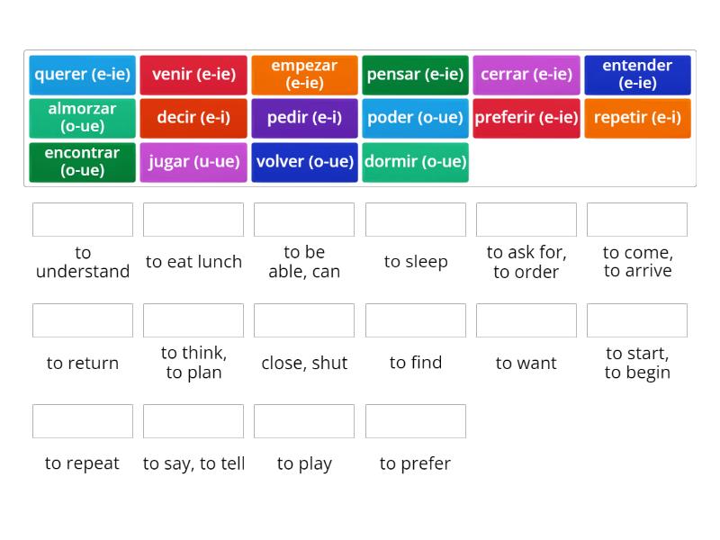Viewport: 720px width, 540px height.
Task: Click the drop zone above "to repeat"
Action: (x=82, y=420)
